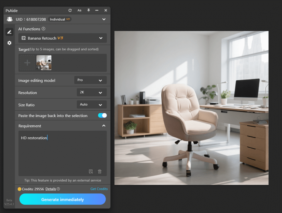Image resolution: width=282 pixels, height=213 pixels.
Task: Disable the Paste image back into selection toggle
Action: [102, 116]
